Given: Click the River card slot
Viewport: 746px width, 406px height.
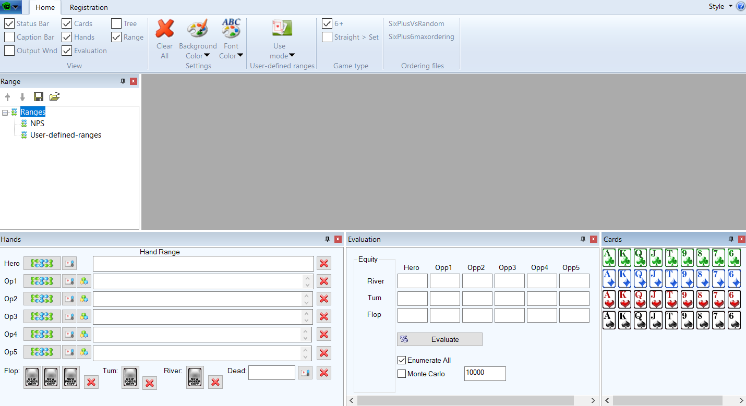Looking at the screenshot, I should [x=195, y=377].
